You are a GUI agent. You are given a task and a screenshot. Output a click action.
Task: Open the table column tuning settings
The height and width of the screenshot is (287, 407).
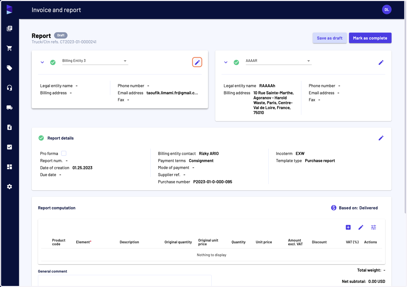pyautogui.click(x=373, y=227)
